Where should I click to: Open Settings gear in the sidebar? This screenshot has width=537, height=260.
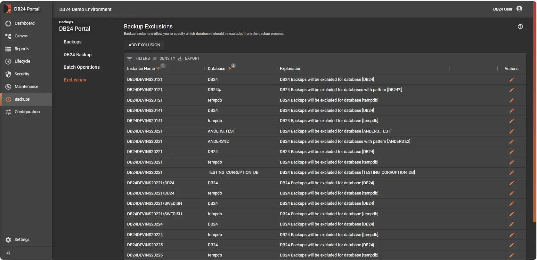click(x=8, y=240)
